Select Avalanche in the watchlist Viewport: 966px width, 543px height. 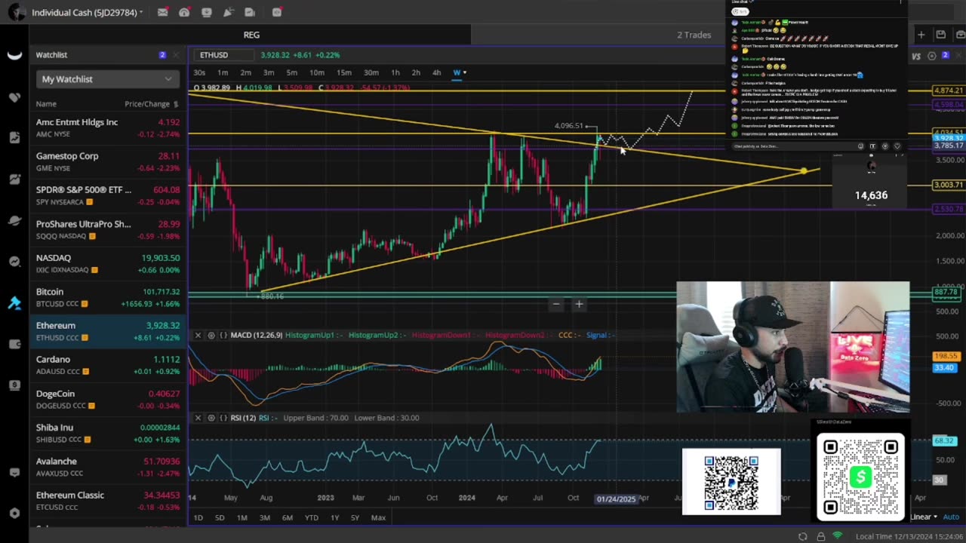[x=106, y=468]
